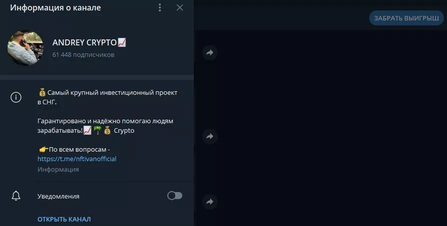Click the Самый крупный инвестиционный проект text
Screen dimensions: 447x226
click(x=112, y=92)
